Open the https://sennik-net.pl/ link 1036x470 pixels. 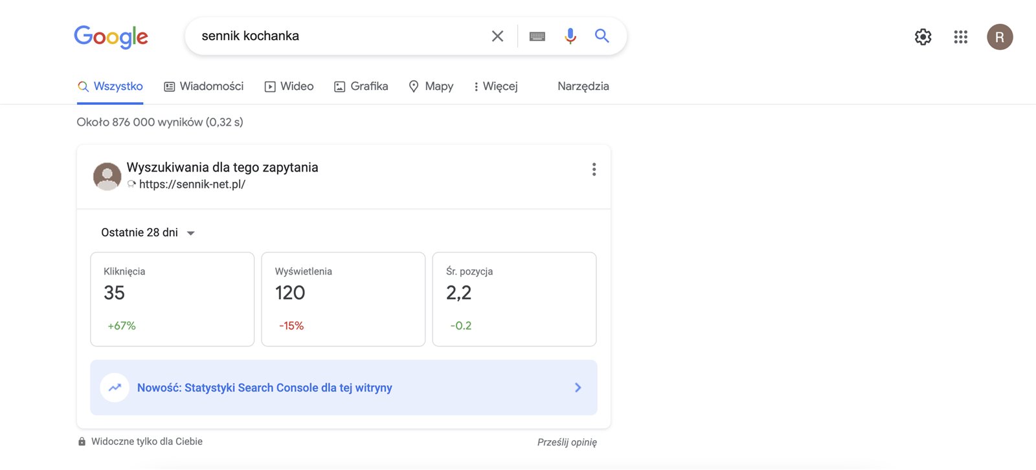point(192,185)
